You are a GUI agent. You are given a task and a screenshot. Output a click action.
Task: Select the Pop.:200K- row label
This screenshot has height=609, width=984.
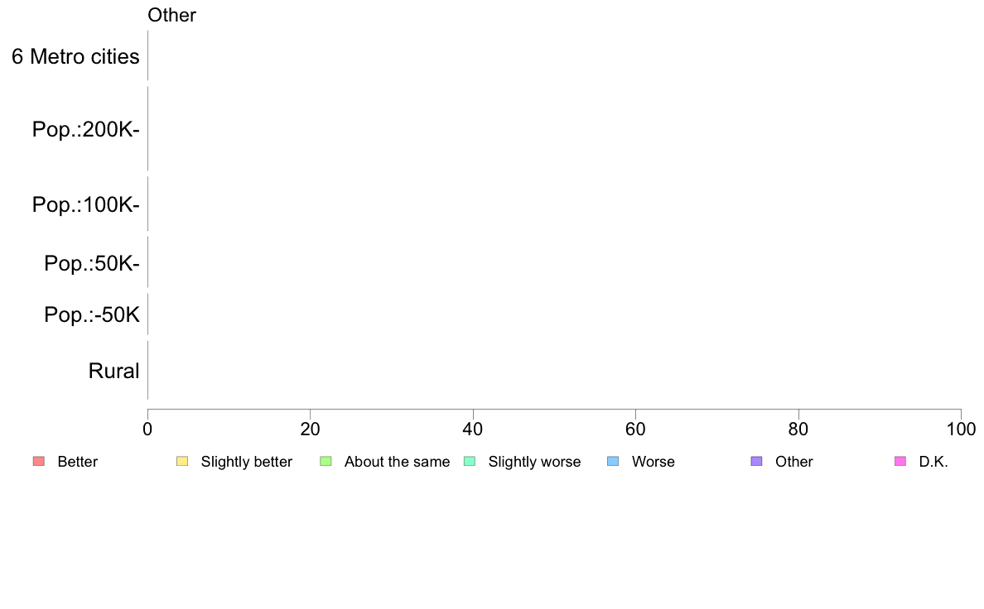[85, 130]
